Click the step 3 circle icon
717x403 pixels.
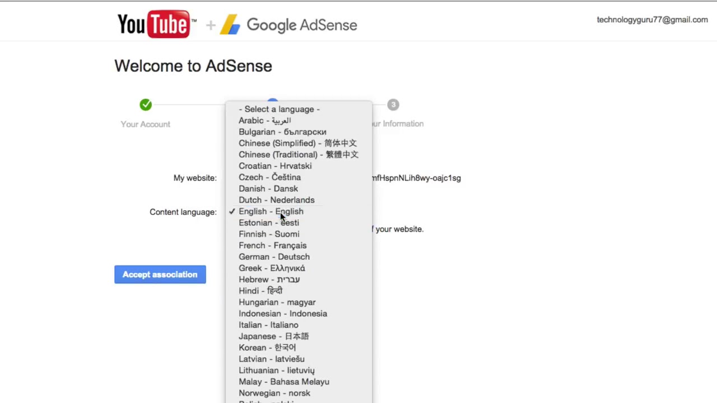(393, 105)
